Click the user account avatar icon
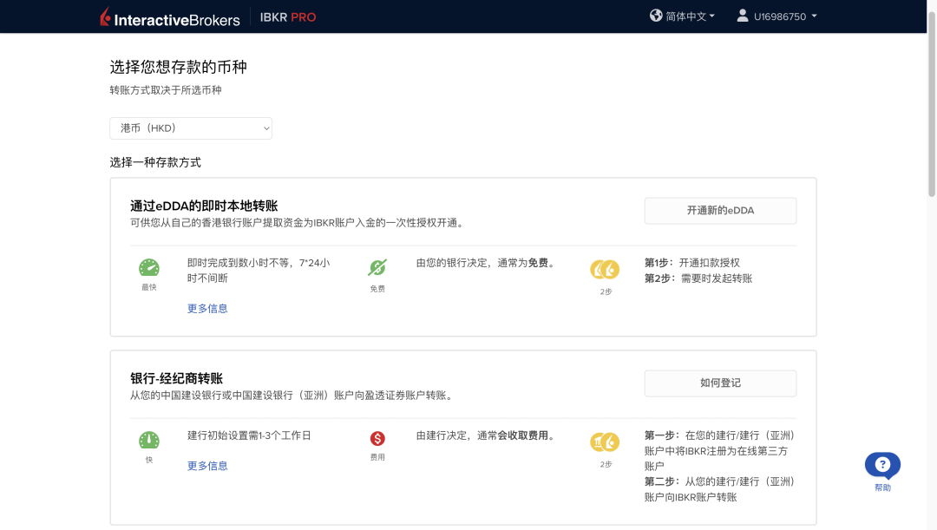 coord(743,16)
